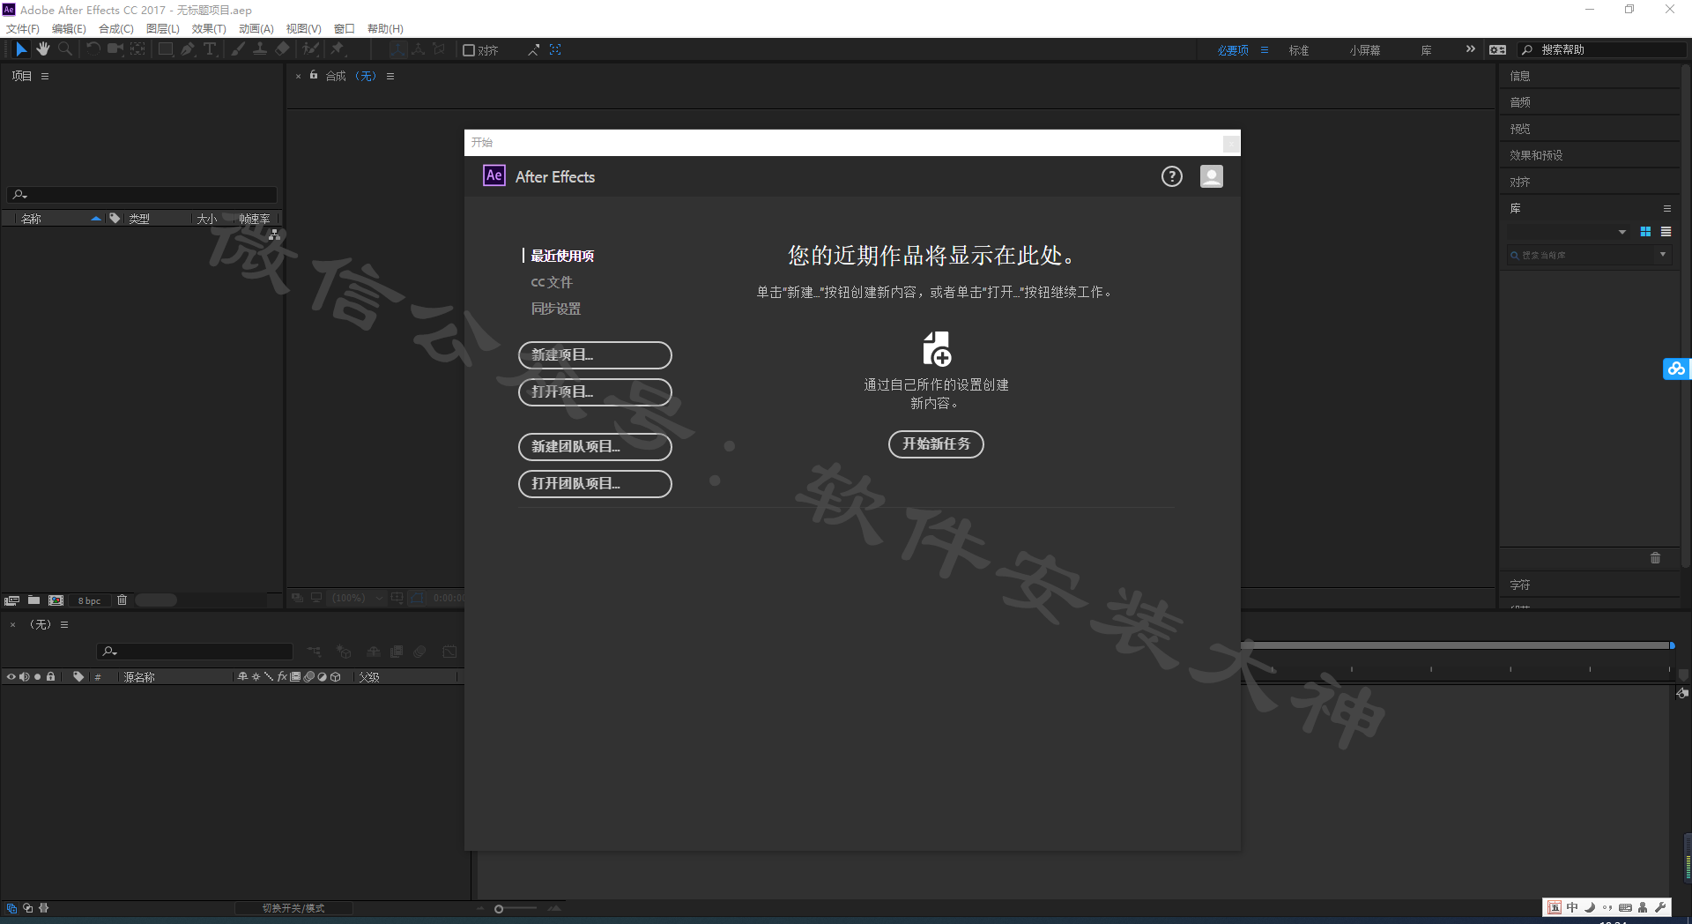Click the timeline zoom slider handle
The width and height of the screenshot is (1692, 924).
click(x=499, y=909)
